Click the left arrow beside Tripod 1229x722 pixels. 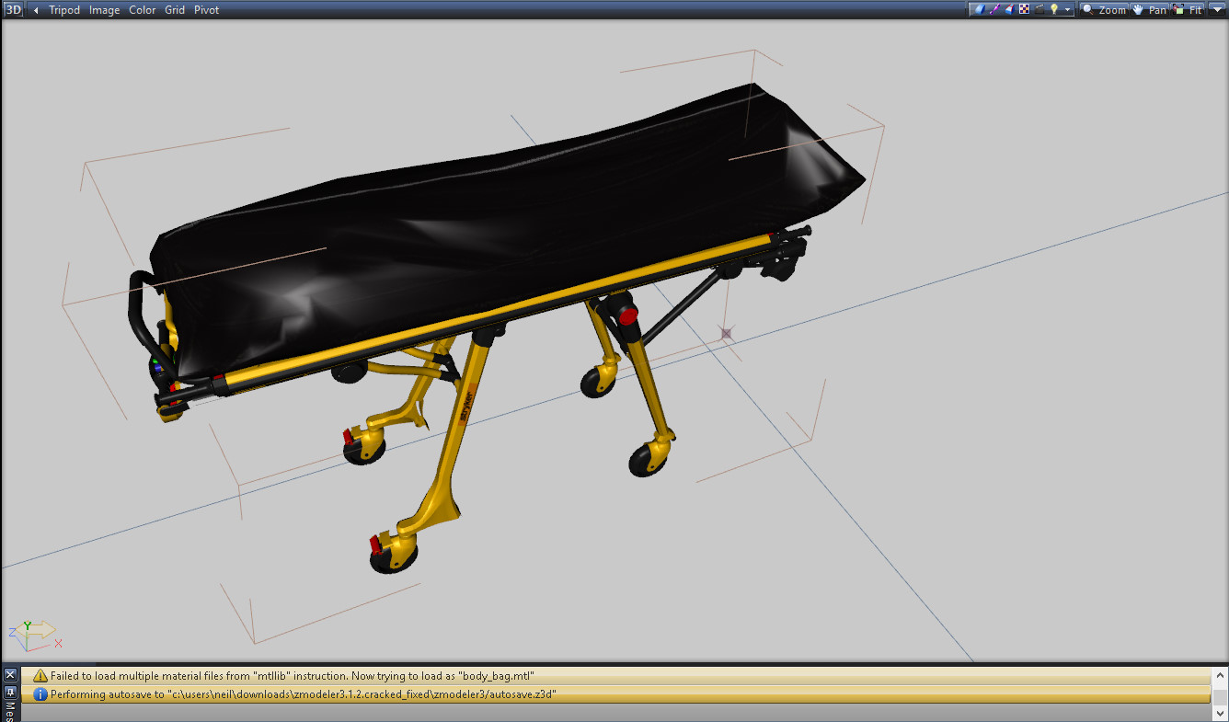(x=36, y=10)
